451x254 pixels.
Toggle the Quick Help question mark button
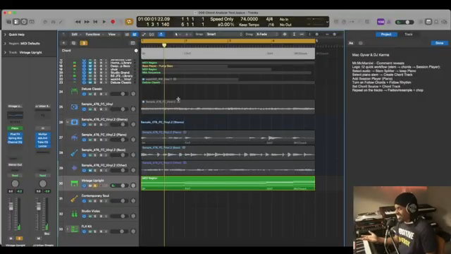pyautogui.click(x=24, y=22)
